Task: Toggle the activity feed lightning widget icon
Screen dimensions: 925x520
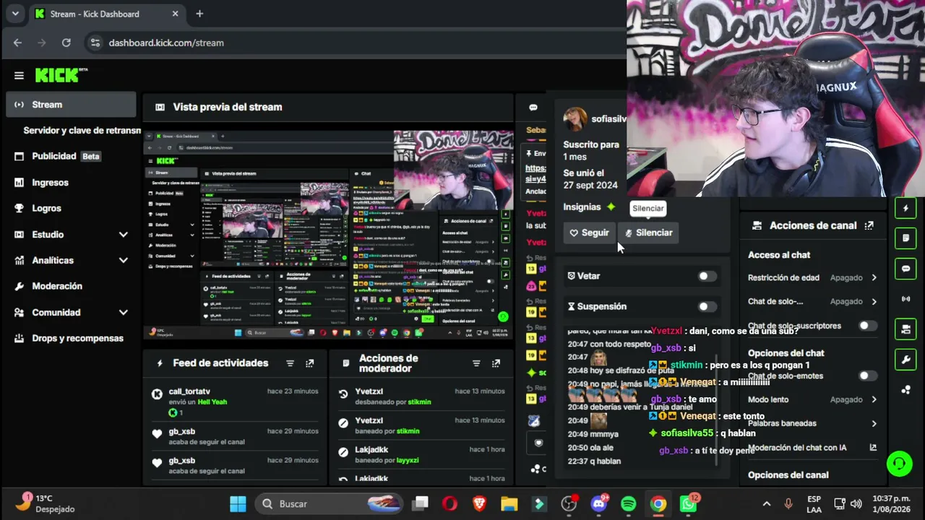Action: 905,209
